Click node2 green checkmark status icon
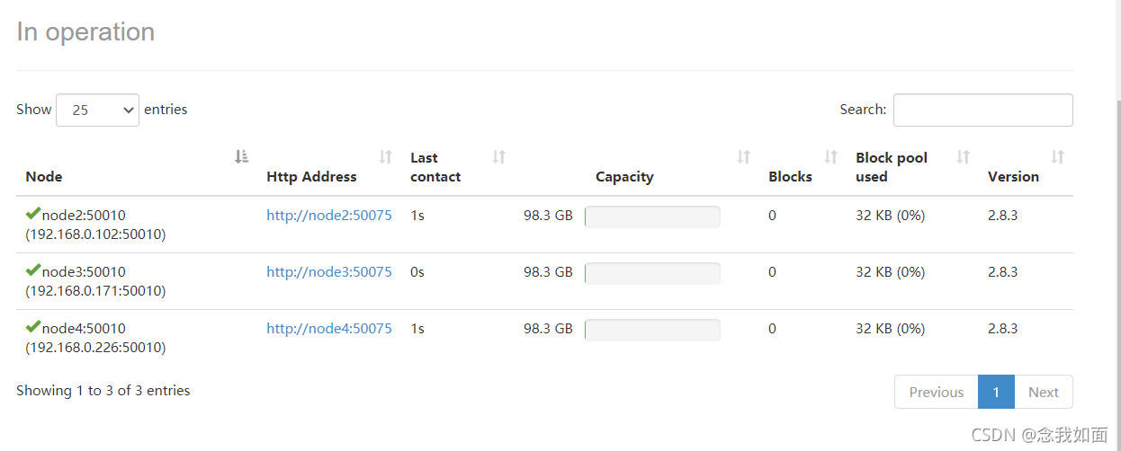The width and height of the screenshot is (1121, 451). tap(33, 214)
